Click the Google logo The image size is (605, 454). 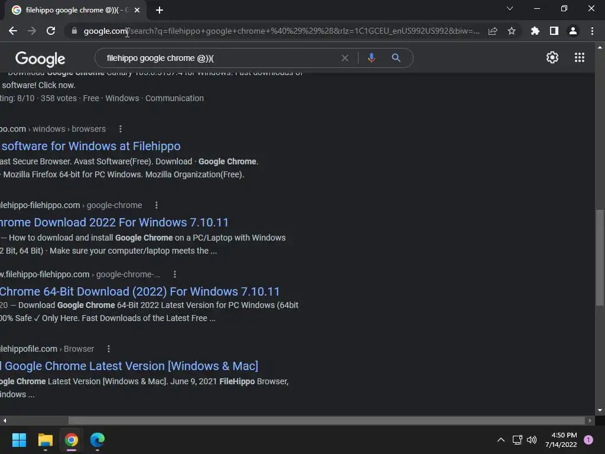tap(40, 59)
